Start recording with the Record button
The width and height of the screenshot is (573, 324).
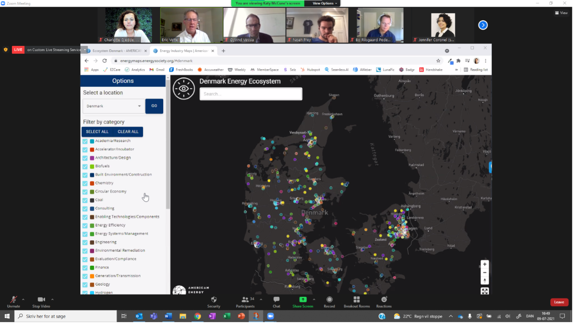[x=329, y=300]
